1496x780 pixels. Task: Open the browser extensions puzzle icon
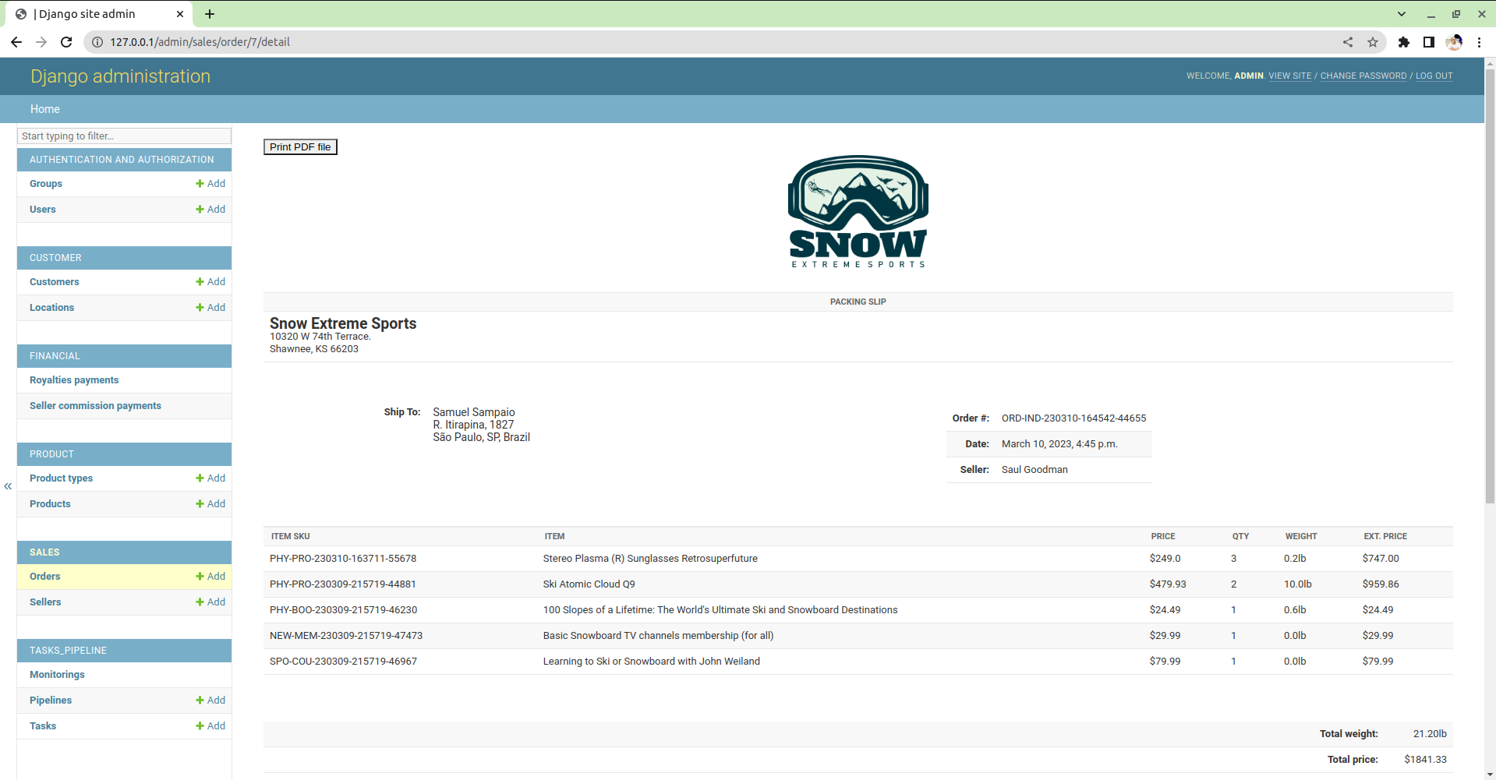coord(1403,42)
